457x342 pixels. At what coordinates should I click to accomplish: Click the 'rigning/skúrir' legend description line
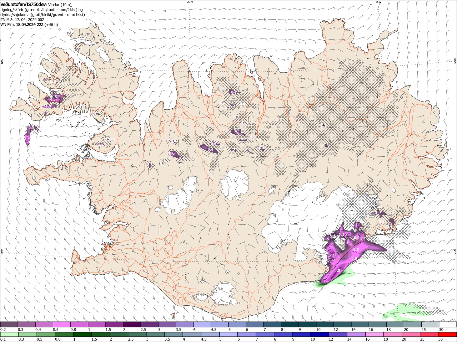point(42,10)
